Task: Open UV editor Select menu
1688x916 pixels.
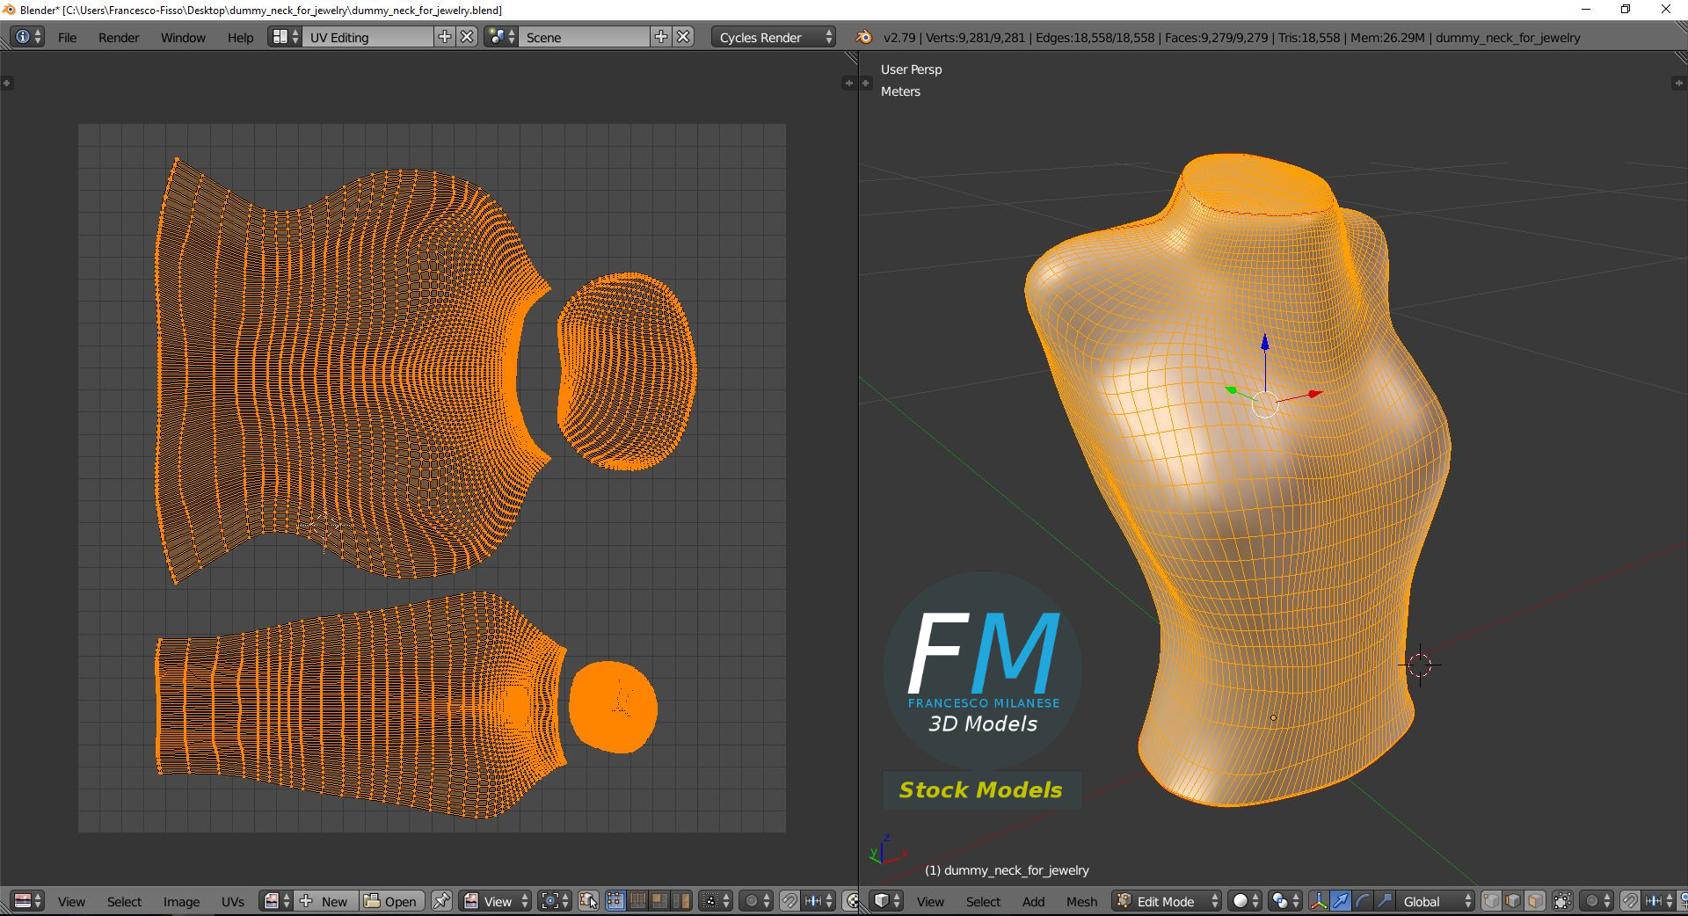Action: (124, 901)
